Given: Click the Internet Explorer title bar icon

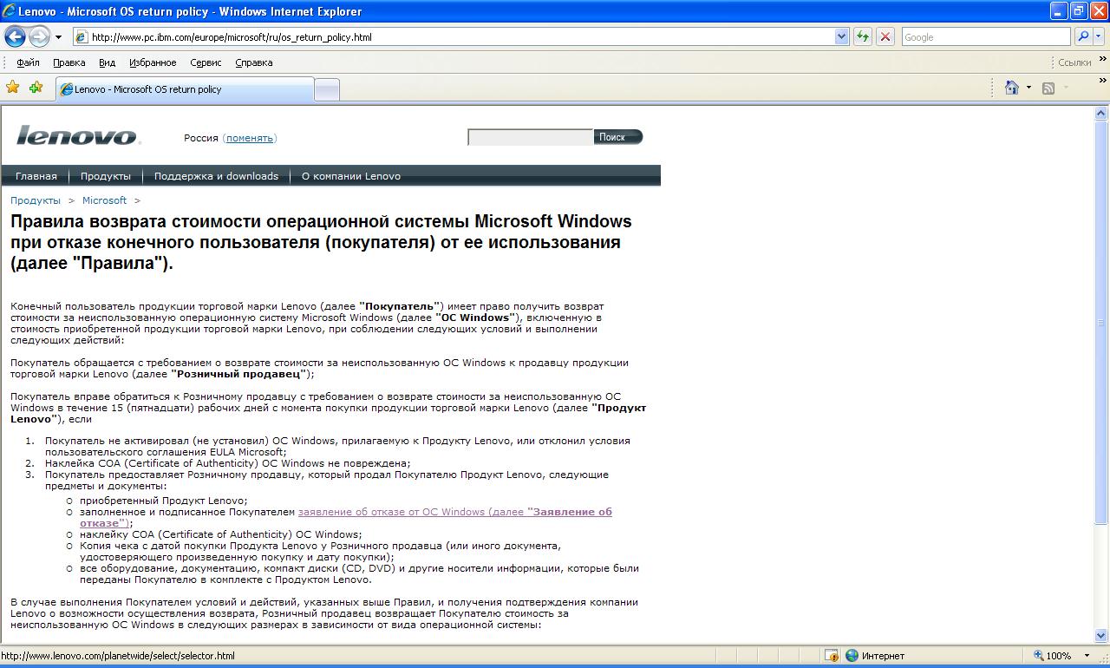Looking at the screenshot, I should [11, 11].
